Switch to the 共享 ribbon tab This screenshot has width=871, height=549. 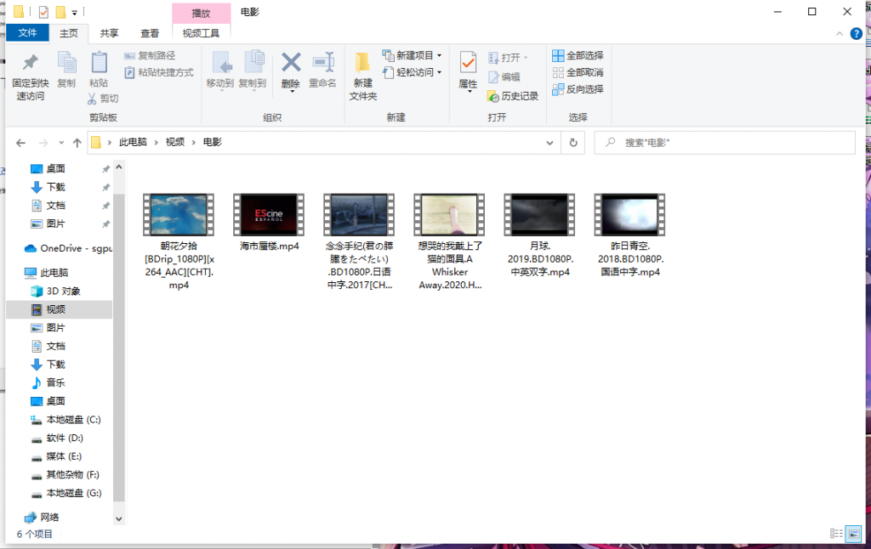click(x=109, y=33)
